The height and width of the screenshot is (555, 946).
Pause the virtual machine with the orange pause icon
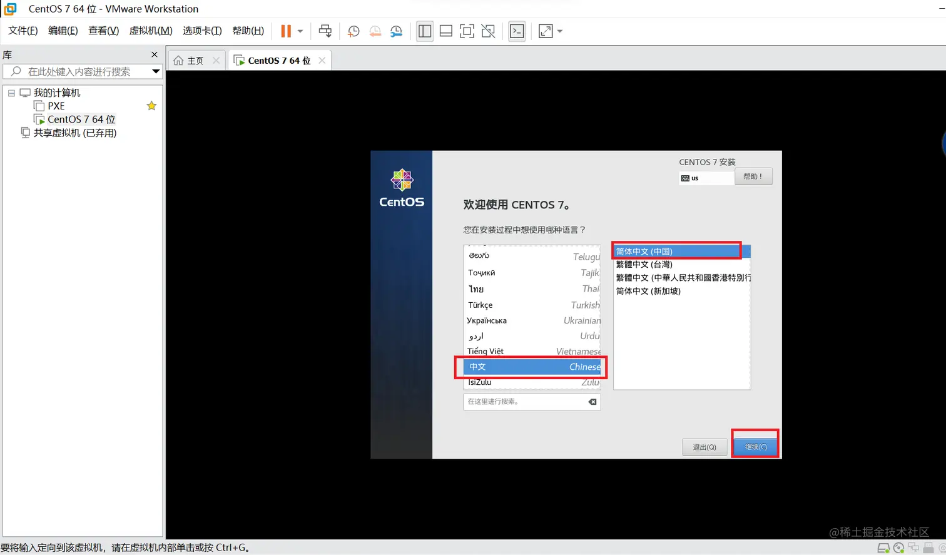[286, 31]
